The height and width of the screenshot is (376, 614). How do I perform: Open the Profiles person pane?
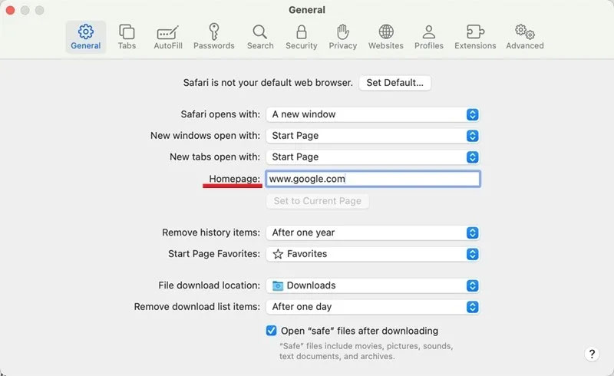[x=429, y=37]
